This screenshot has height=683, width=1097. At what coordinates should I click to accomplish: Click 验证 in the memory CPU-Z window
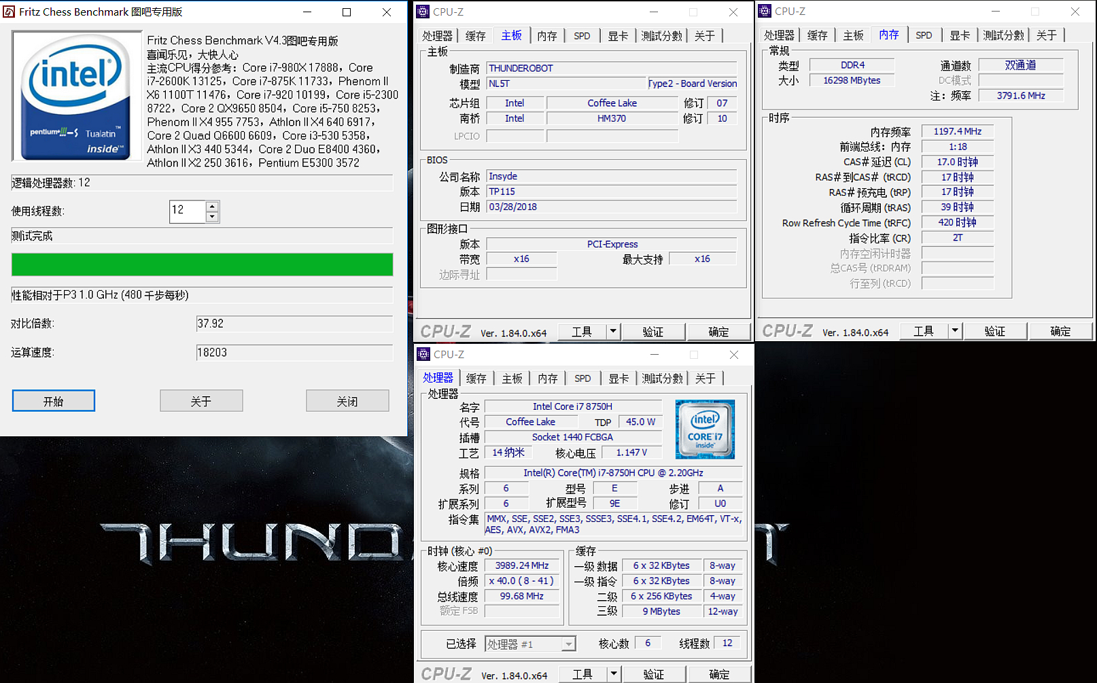[x=994, y=330]
